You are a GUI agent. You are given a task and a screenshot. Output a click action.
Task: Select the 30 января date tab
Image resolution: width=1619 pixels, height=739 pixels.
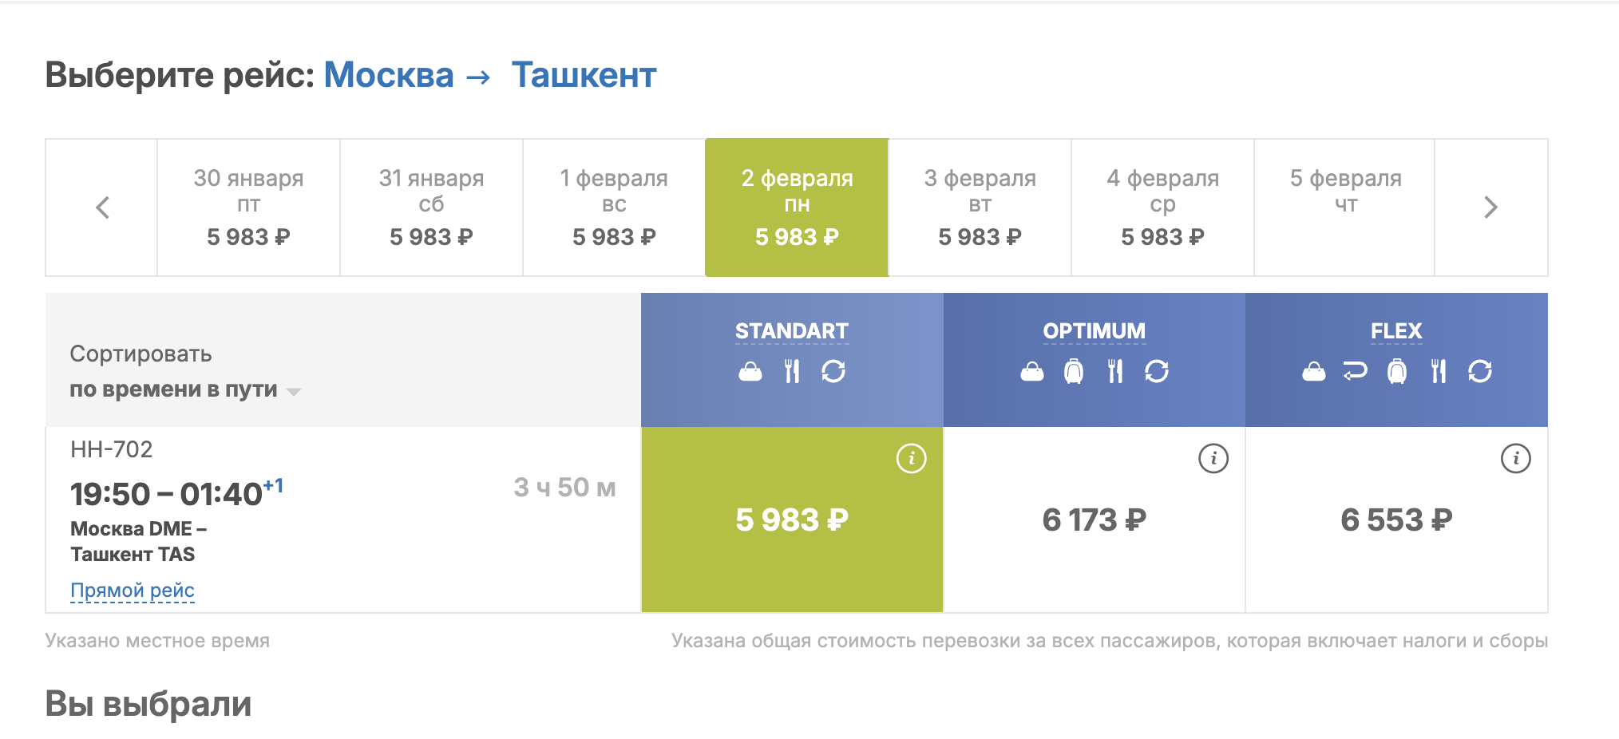248,207
